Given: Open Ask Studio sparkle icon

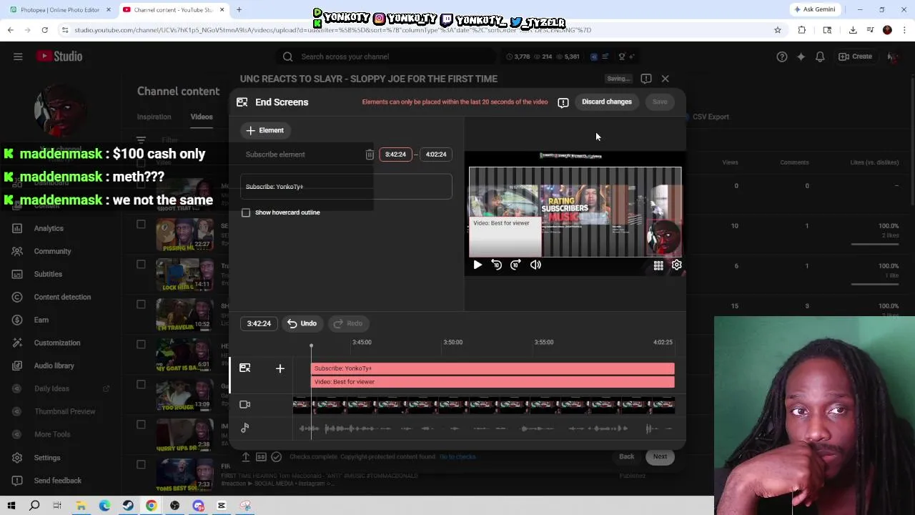Looking at the screenshot, I should pyautogui.click(x=801, y=57).
